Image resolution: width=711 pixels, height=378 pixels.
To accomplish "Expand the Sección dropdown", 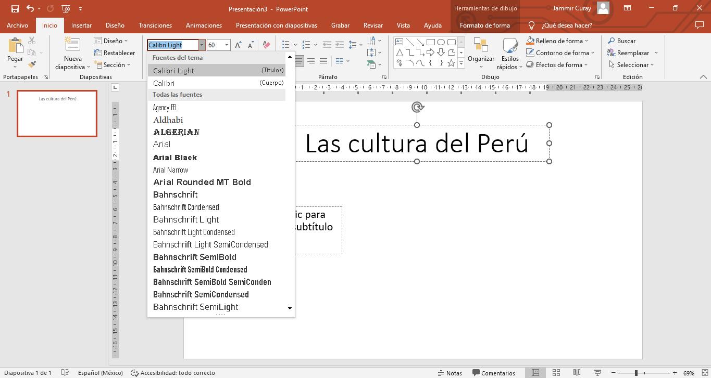I will click(128, 65).
